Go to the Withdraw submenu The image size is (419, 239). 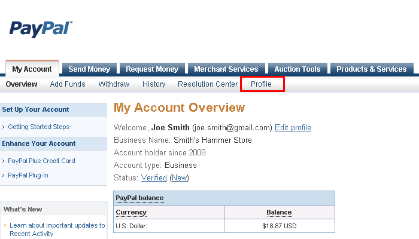[x=114, y=84]
